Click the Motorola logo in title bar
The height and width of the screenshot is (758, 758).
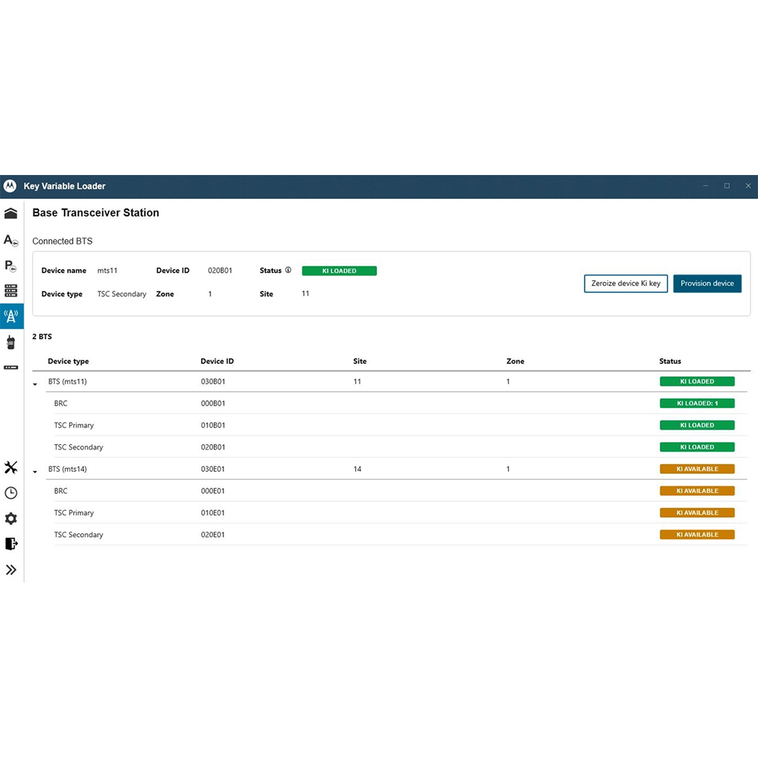pos(10,186)
